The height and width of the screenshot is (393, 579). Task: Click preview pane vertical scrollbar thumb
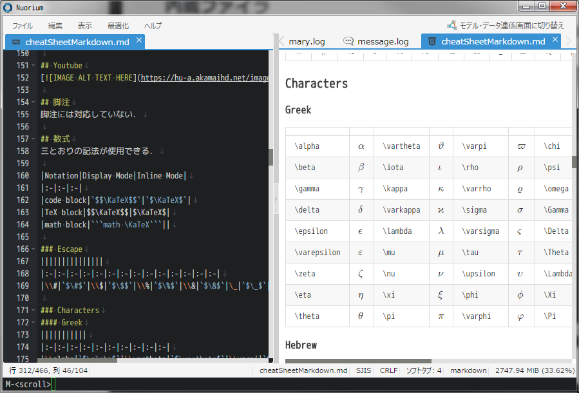pyautogui.click(x=574, y=162)
